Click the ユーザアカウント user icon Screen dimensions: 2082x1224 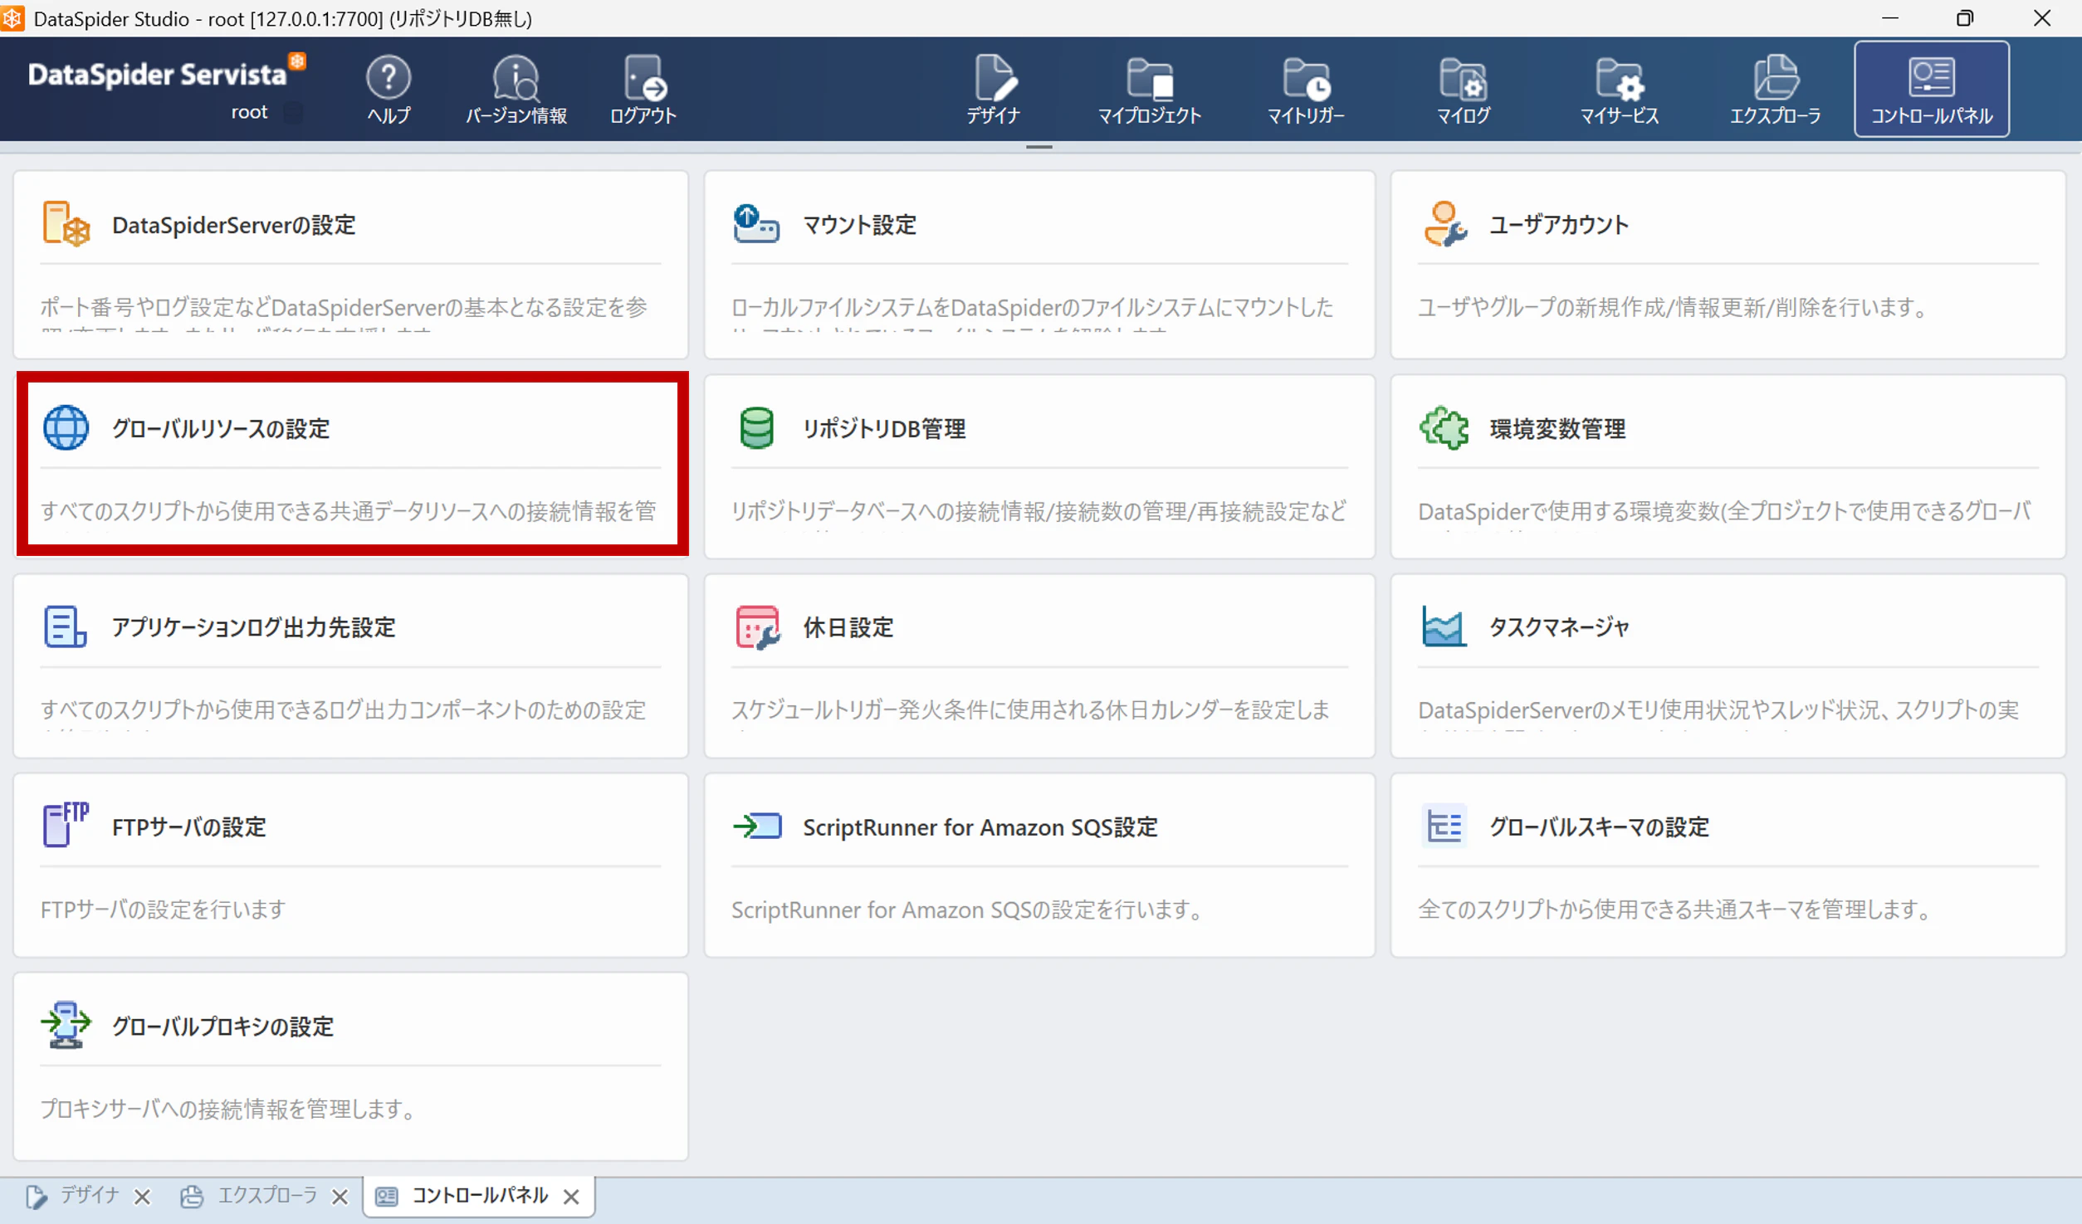pos(1444,224)
